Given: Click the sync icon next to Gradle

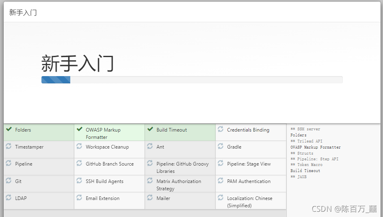Looking at the screenshot, I should pos(221,146).
